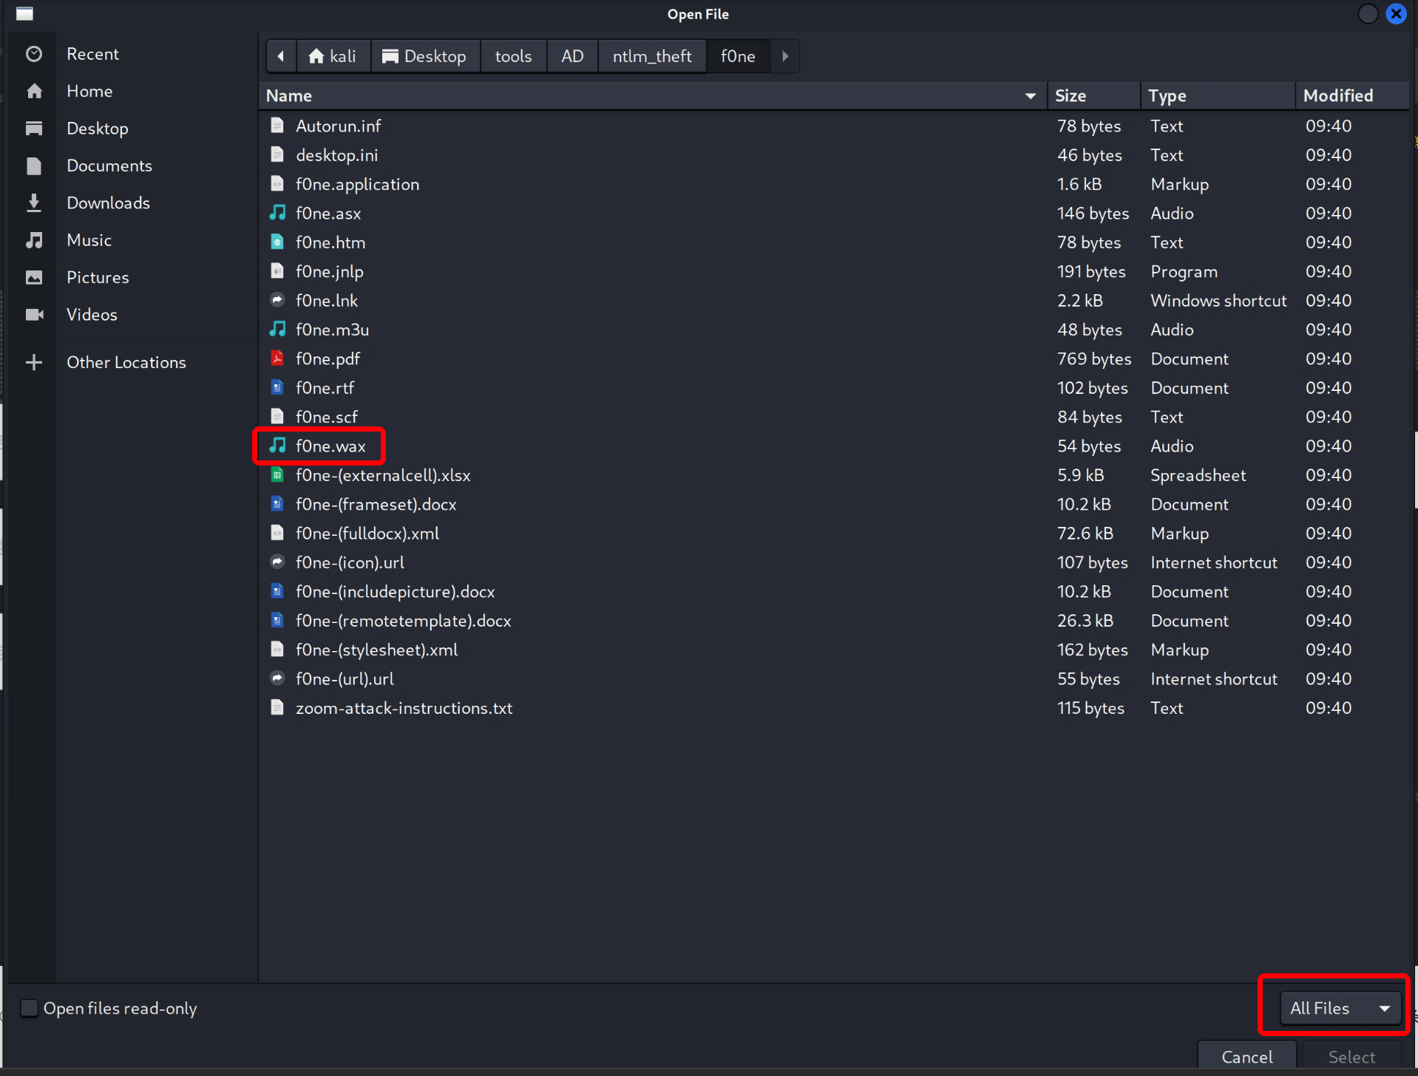This screenshot has height=1076, width=1418.
Task: Select the zoom-attack-instructions.txt file
Action: click(404, 708)
